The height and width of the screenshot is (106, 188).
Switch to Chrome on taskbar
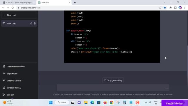tap(112, 102)
